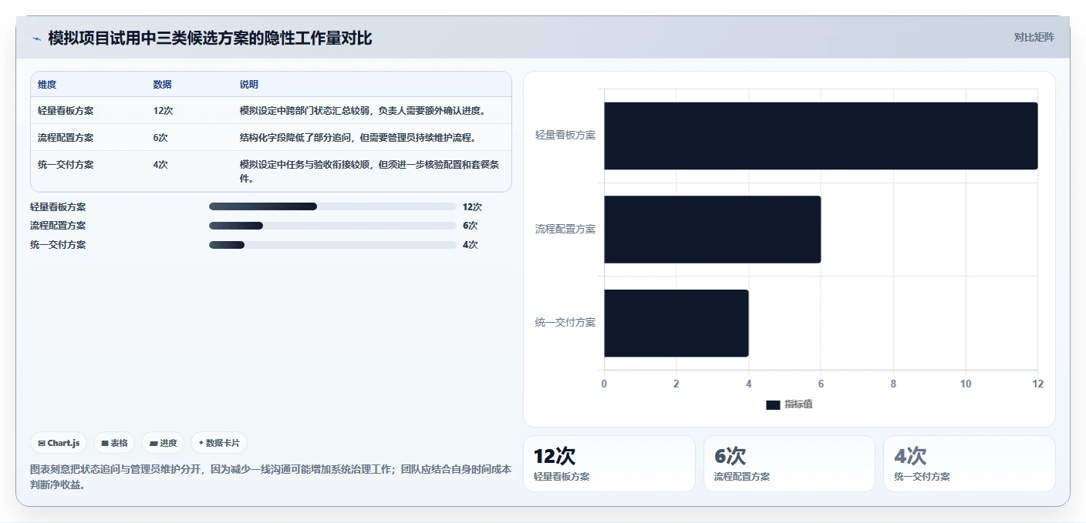The height and width of the screenshot is (523, 1086).
Task: Click the 流程配置方案 label in the progress list
Action: pyautogui.click(x=58, y=226)
